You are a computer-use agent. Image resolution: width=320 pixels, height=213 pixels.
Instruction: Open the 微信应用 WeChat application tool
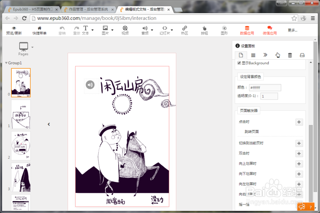coord(269,30)
